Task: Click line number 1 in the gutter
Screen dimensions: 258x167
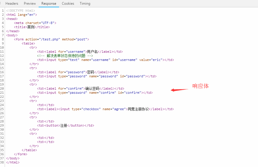Action: click(3, 11)
